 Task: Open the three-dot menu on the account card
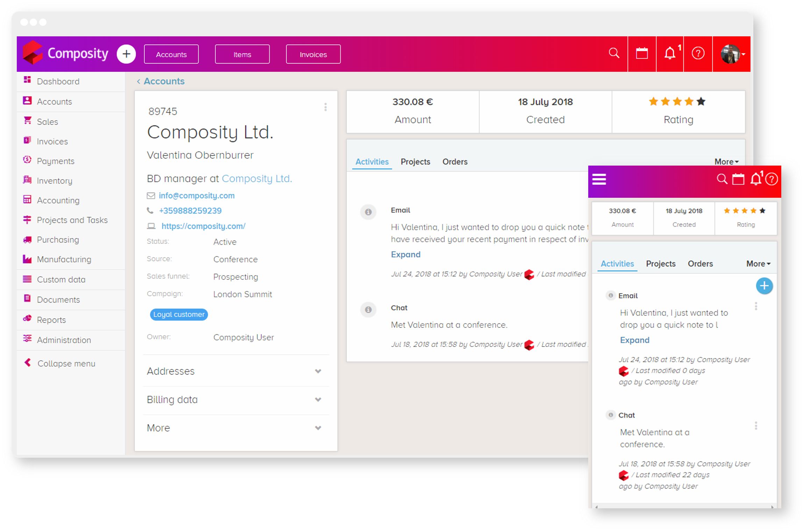coord(326,107)
